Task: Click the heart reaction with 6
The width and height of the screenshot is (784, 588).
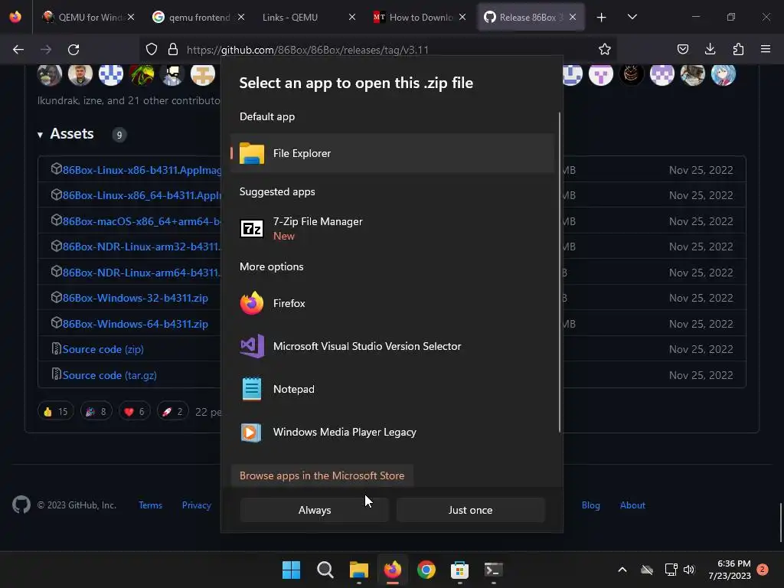Action: tap(135, 411)
